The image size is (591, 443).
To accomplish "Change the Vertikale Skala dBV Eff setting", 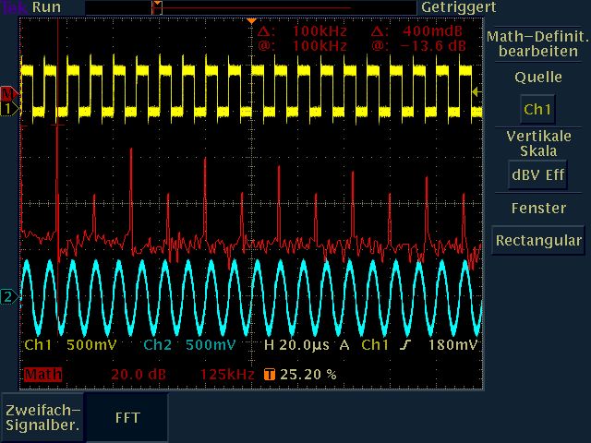I will 537,174.
